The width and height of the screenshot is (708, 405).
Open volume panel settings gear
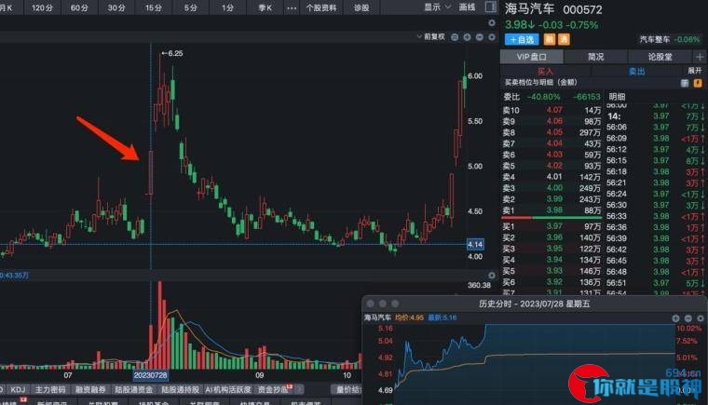pyautogui.click(x=492, y=275)
